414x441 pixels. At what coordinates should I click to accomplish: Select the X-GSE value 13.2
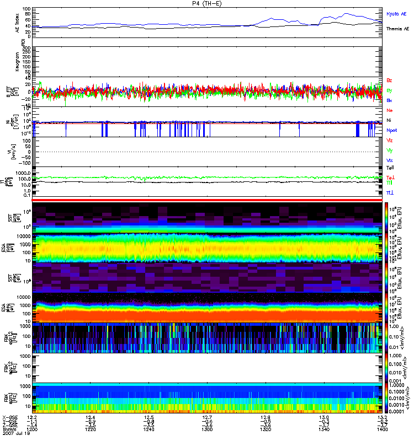(383, 417)
